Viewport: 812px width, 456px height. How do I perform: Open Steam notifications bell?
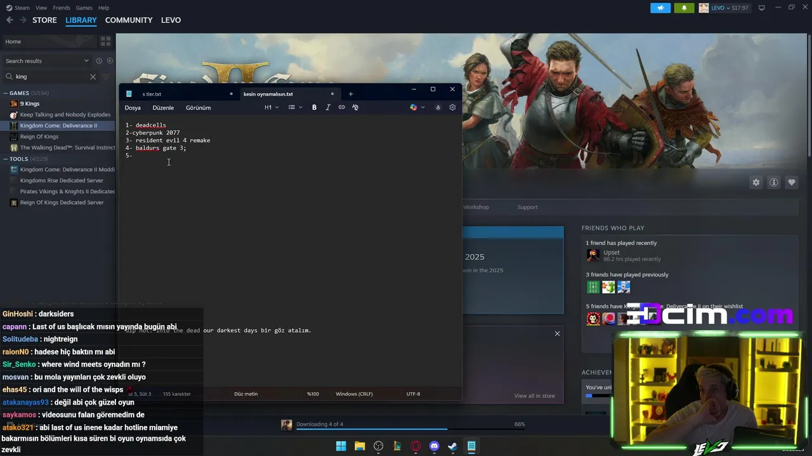tap(684, 8)
